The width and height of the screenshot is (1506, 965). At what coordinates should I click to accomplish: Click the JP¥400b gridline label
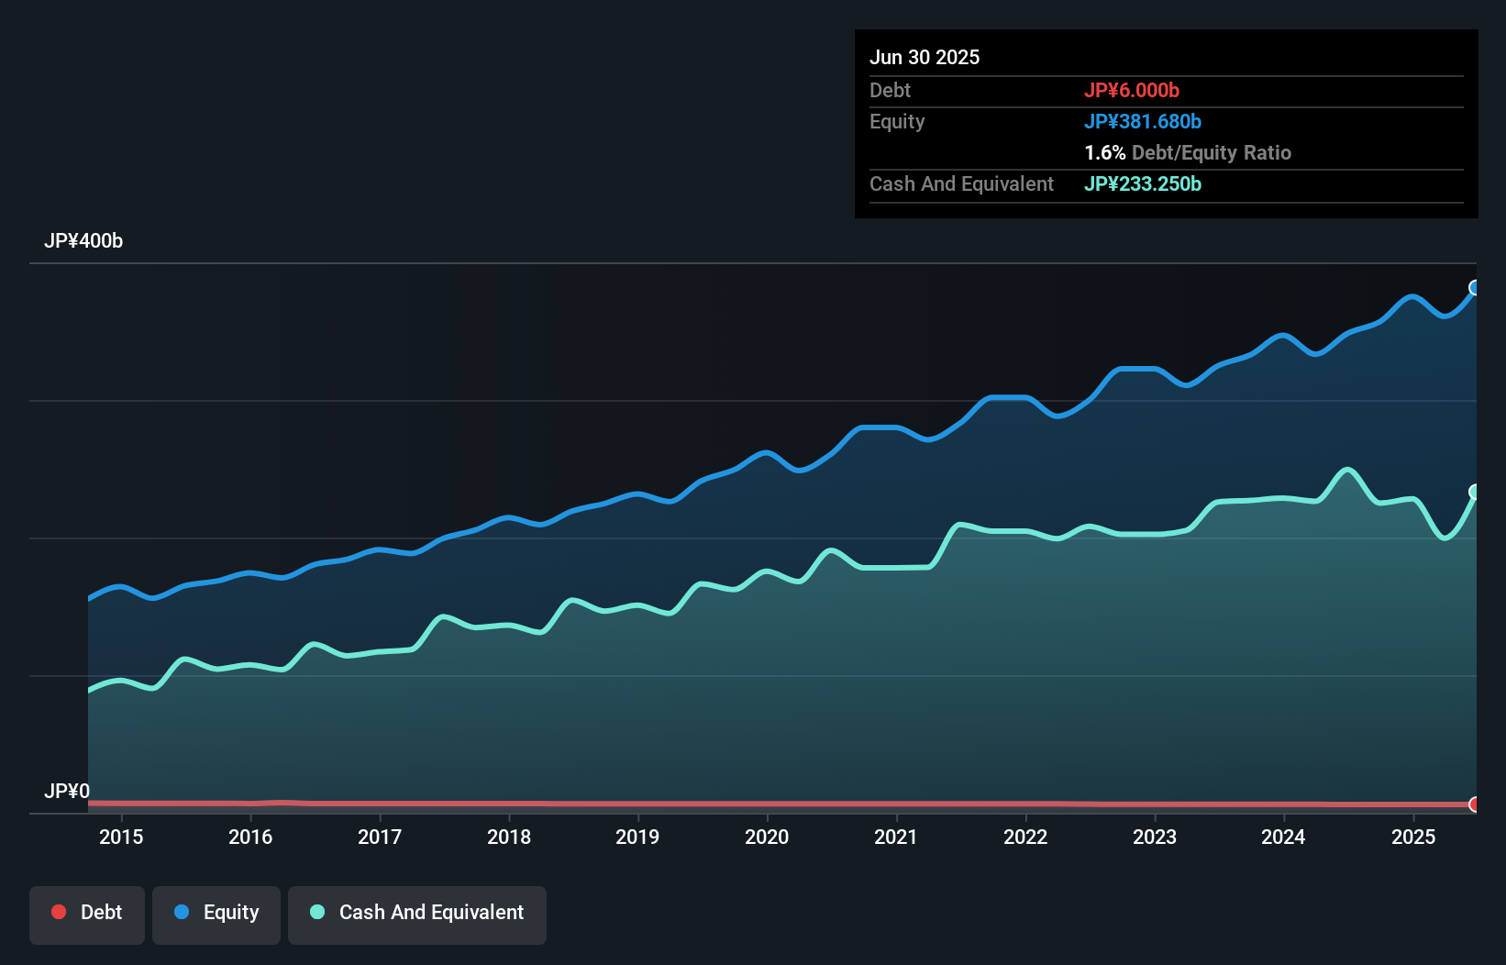coord(83,241)
